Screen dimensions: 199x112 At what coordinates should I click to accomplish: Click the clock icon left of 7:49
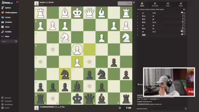(120, 108)
